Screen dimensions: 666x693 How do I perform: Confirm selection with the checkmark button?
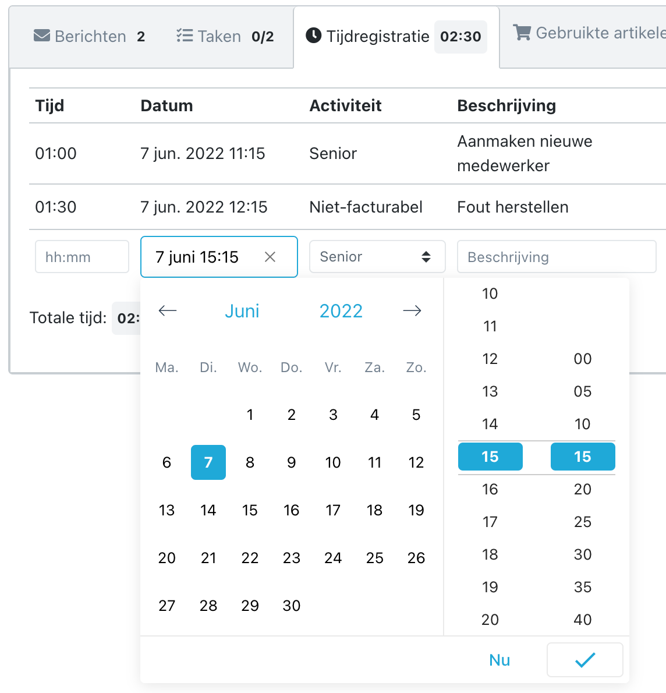(585, 660)
